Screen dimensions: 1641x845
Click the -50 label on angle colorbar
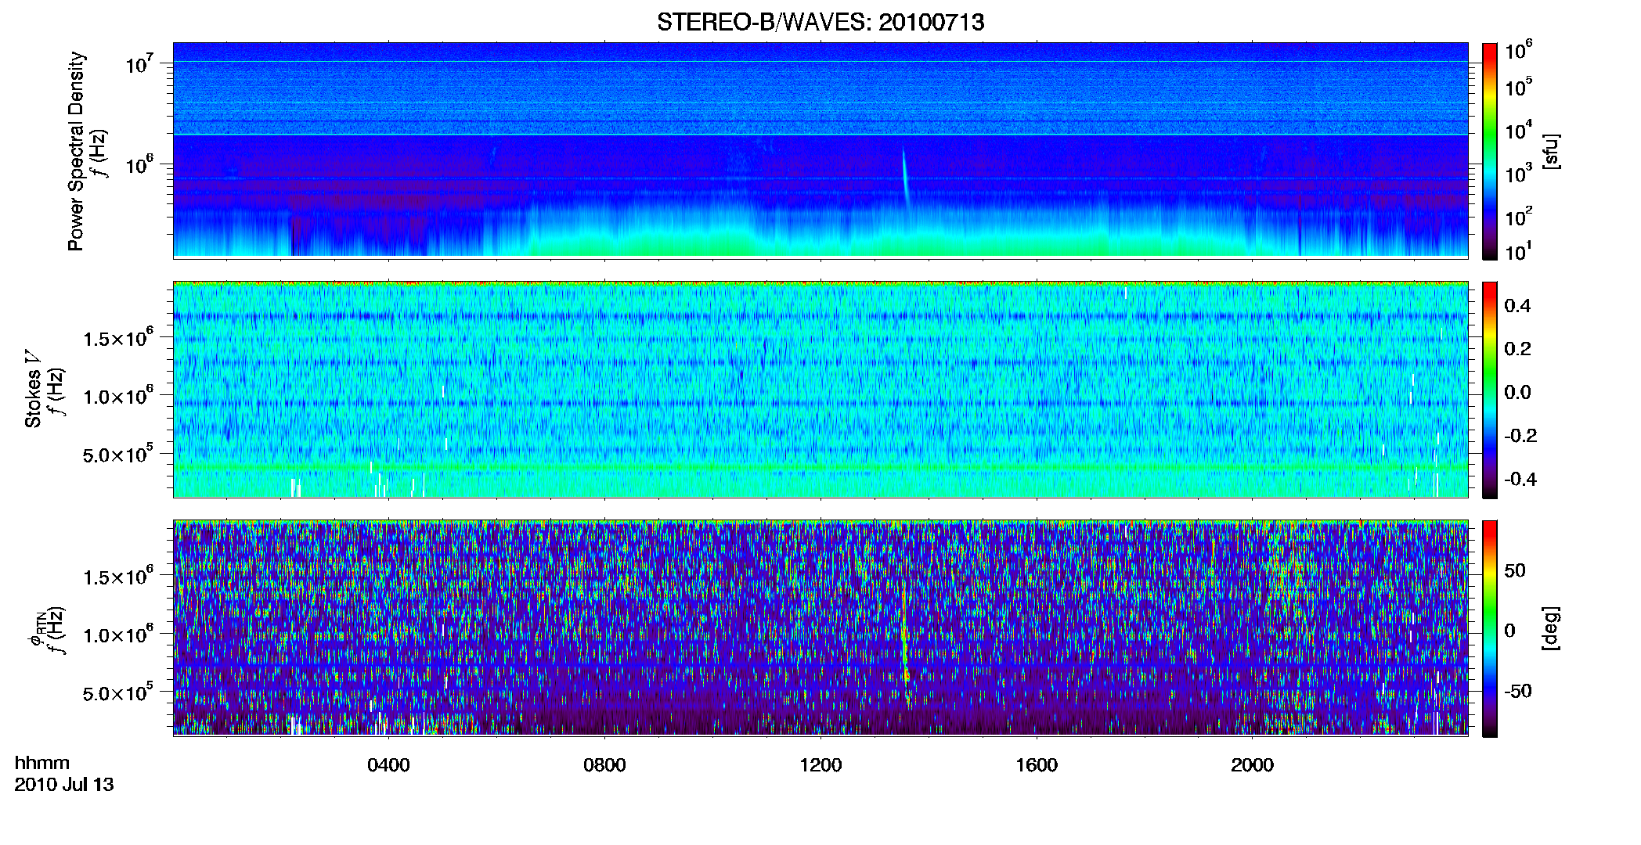click(x=1517, y=691)
